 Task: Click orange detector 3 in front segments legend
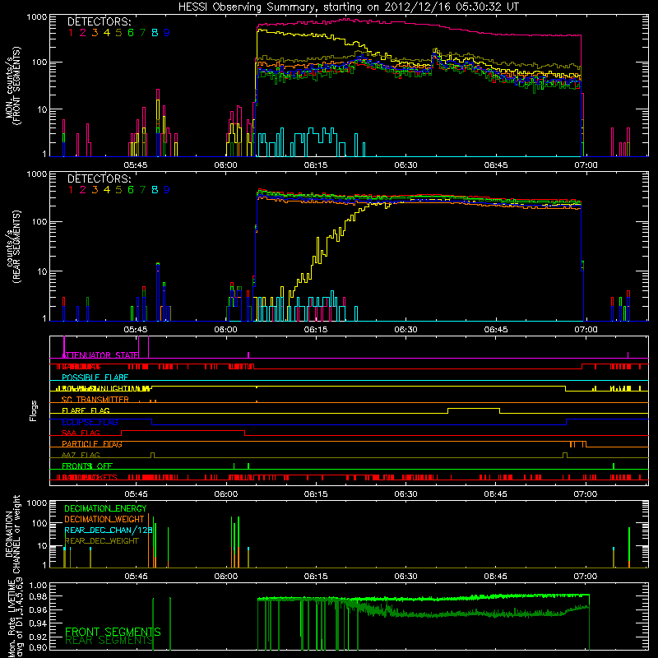[x=95, y=33]
